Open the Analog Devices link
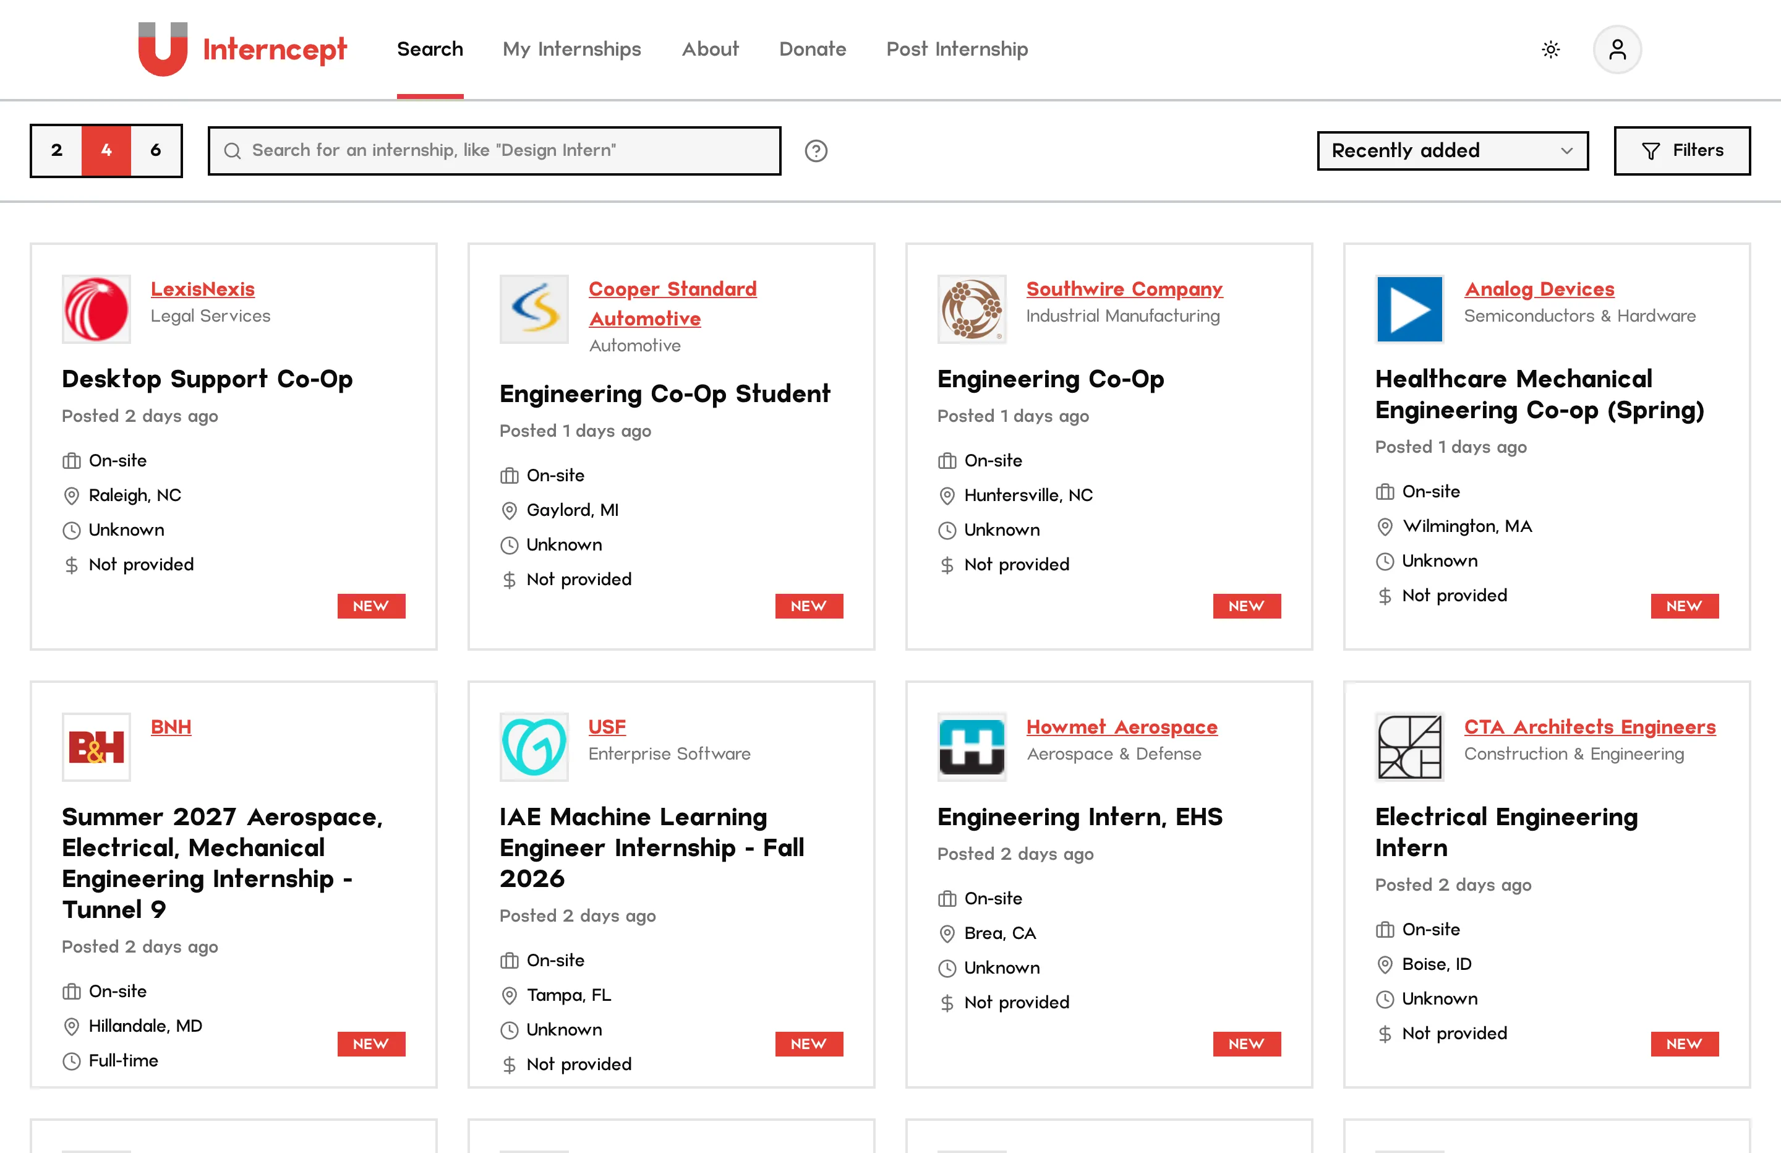 coord(1539,289)
